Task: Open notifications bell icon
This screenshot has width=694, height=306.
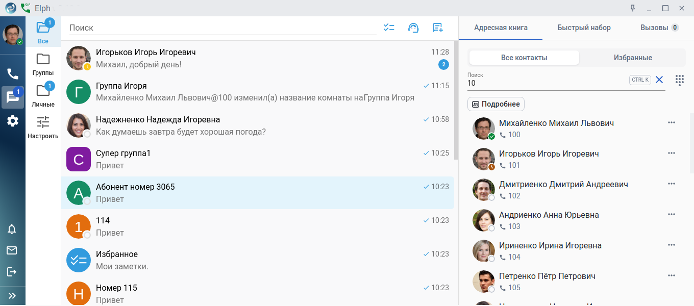Action: 12,229
